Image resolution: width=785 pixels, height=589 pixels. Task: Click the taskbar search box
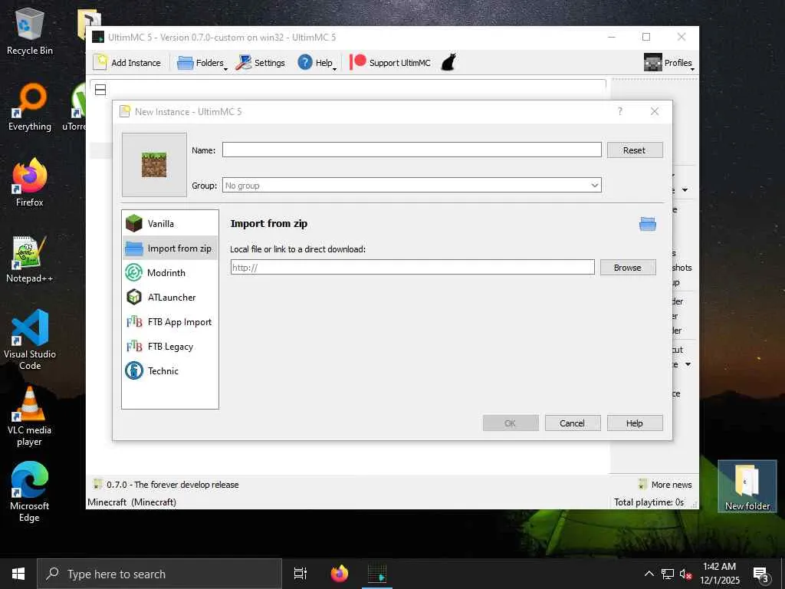tap(159, 574)
